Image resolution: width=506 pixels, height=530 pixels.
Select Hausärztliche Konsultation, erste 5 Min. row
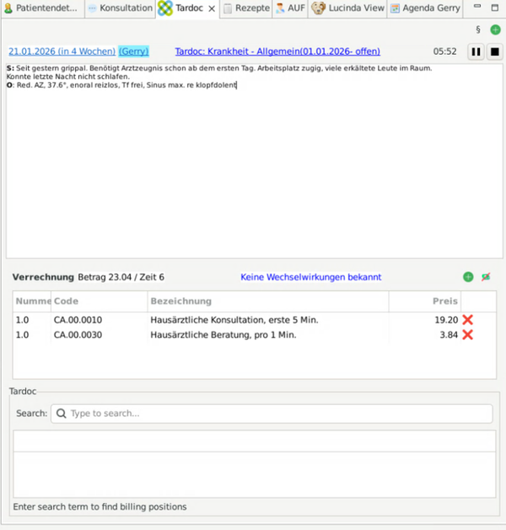pos(255,320)
